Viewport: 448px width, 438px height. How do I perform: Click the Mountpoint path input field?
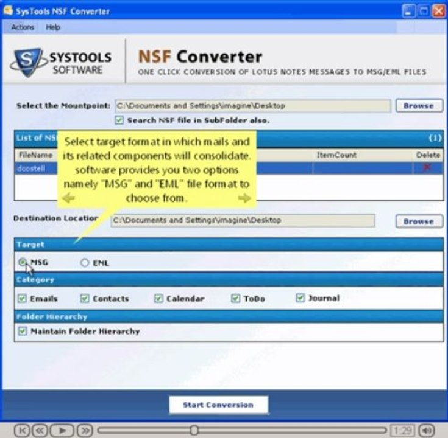[252, 106]
